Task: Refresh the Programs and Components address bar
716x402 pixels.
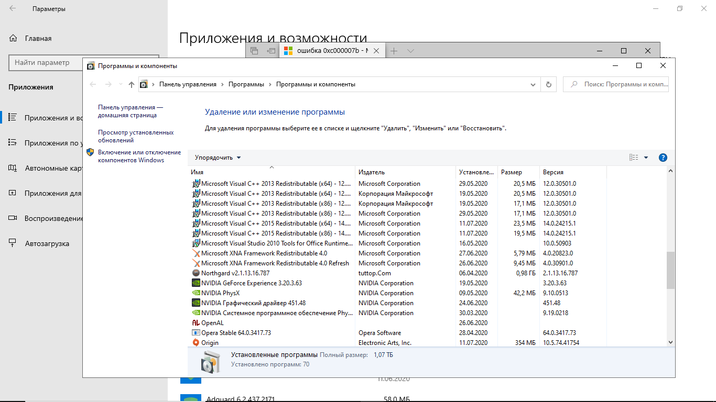Action: pos(549,84)
